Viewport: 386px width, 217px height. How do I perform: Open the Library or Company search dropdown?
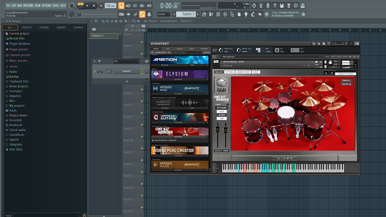(x=187, y=53)
